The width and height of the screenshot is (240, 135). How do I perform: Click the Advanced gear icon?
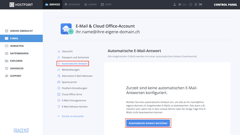coord(7,68)
